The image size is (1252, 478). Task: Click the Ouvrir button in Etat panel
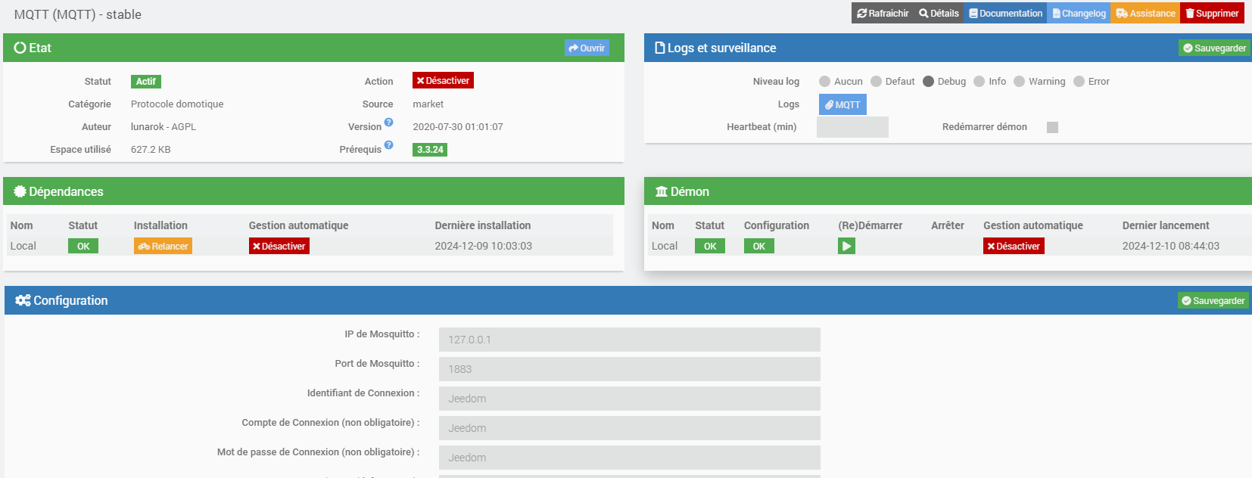[x=587, y=48]
